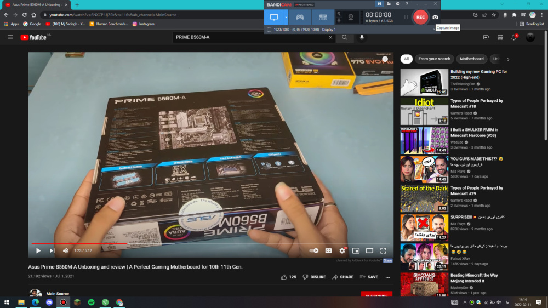Open Bandicam webcam overlay settings

[351, 17]
